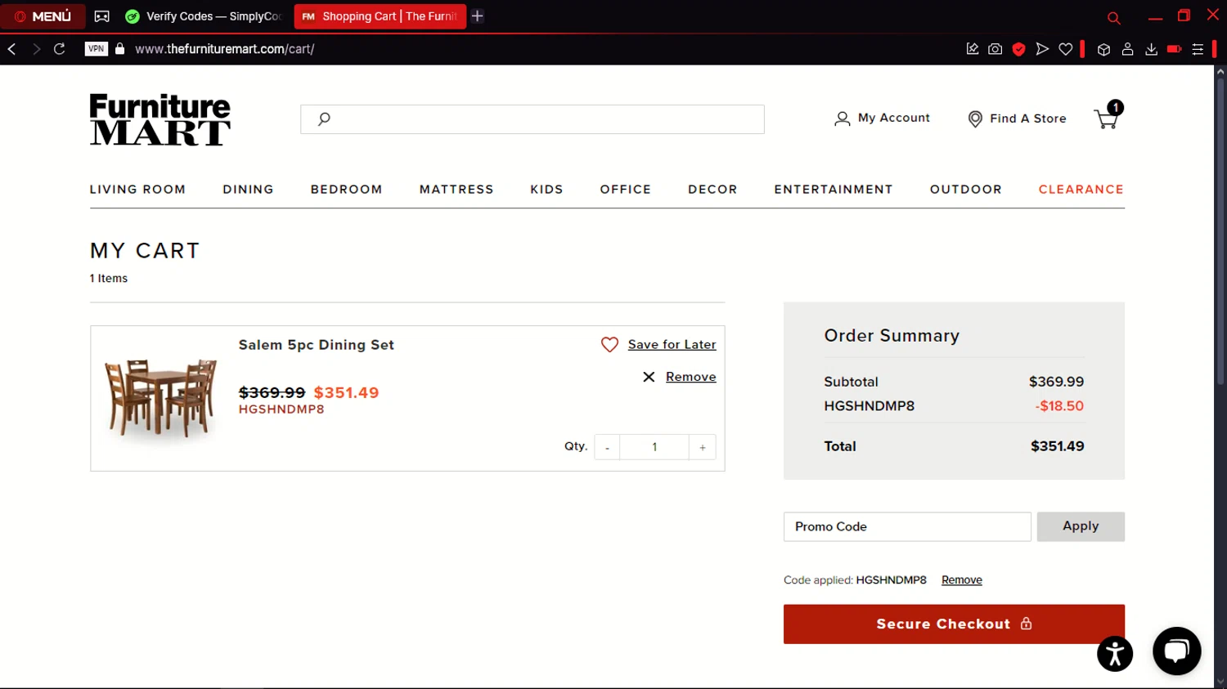The height and width of the screenshot is (689, 1227).
Task: Bookmark page with the toolbar heart icon
Action: coord(1065,49)
